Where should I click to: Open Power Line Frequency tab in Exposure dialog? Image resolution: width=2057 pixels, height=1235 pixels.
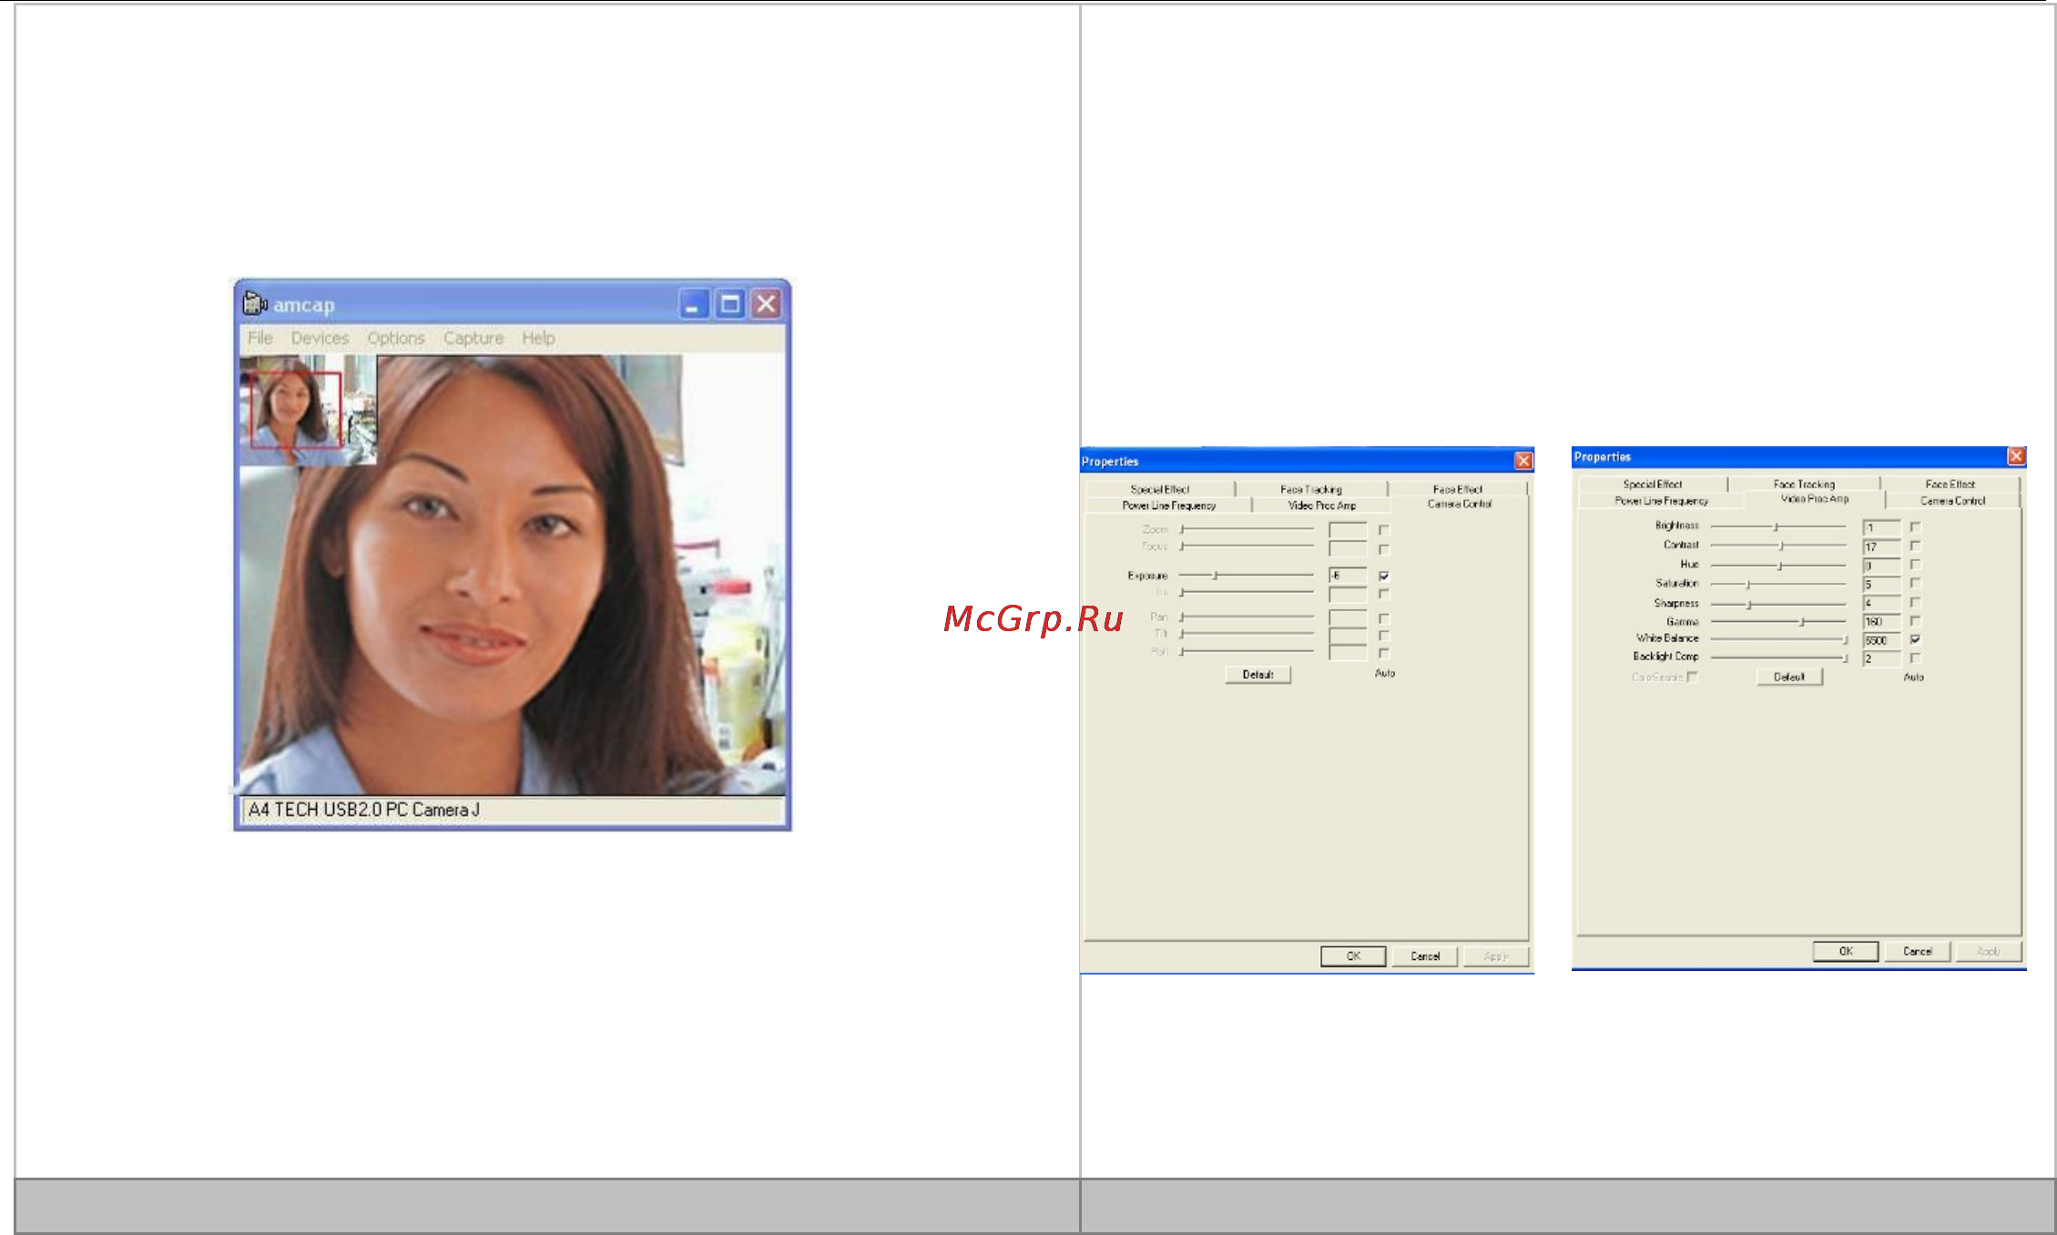point(1169,505)
